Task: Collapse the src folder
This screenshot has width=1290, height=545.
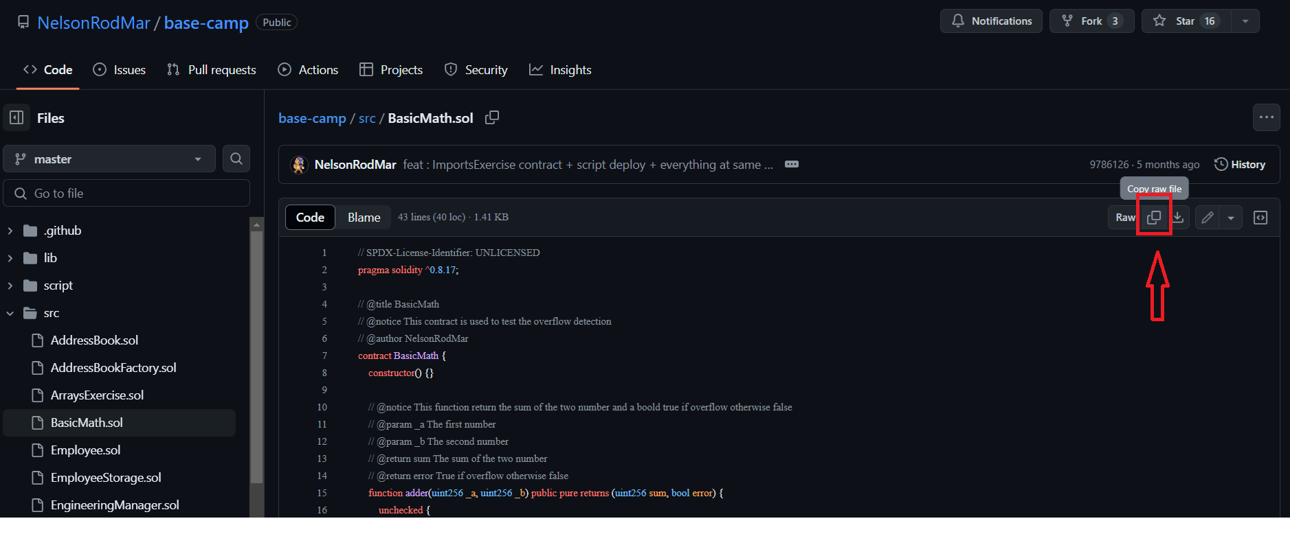Action: (x=10, y=313)
